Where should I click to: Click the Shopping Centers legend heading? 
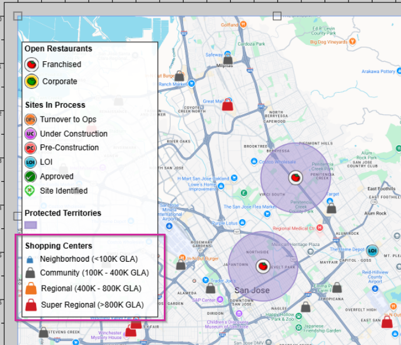click(x=58, y=246)
